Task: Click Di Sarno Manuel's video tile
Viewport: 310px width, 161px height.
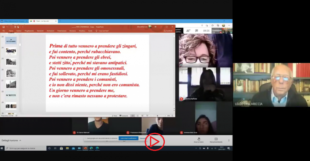Action: click(98, 126)
